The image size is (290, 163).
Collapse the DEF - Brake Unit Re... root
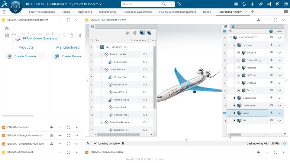(97, 47)
